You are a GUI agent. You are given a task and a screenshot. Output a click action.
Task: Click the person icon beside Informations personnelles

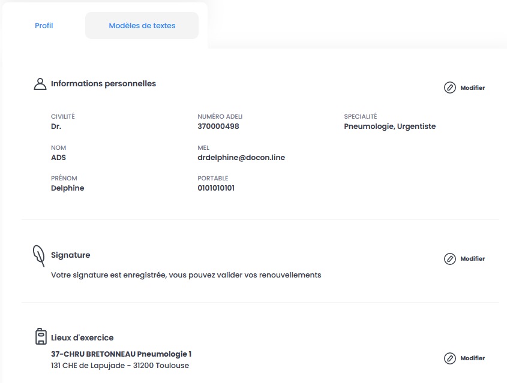tap(40, 84)
